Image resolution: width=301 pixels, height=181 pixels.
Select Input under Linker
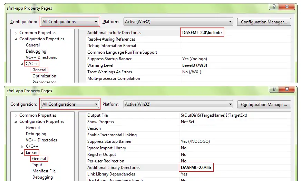pyautogui.click(x=37, y=165)
